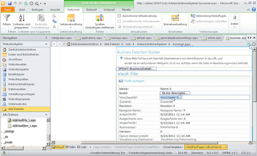The image size is (257, 156).
Task: Select the SPSWC:BusinessDataD tag label
Action: click(x=136, y=69)
